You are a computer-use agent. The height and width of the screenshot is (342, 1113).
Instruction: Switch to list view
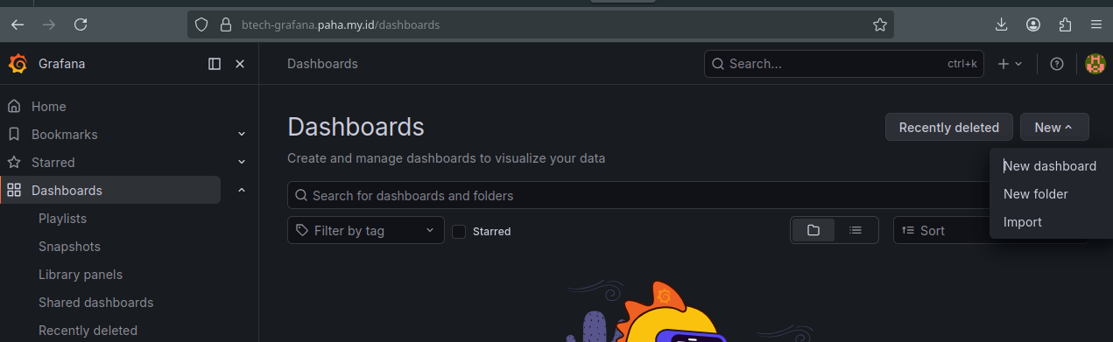[x=856, y=231]
